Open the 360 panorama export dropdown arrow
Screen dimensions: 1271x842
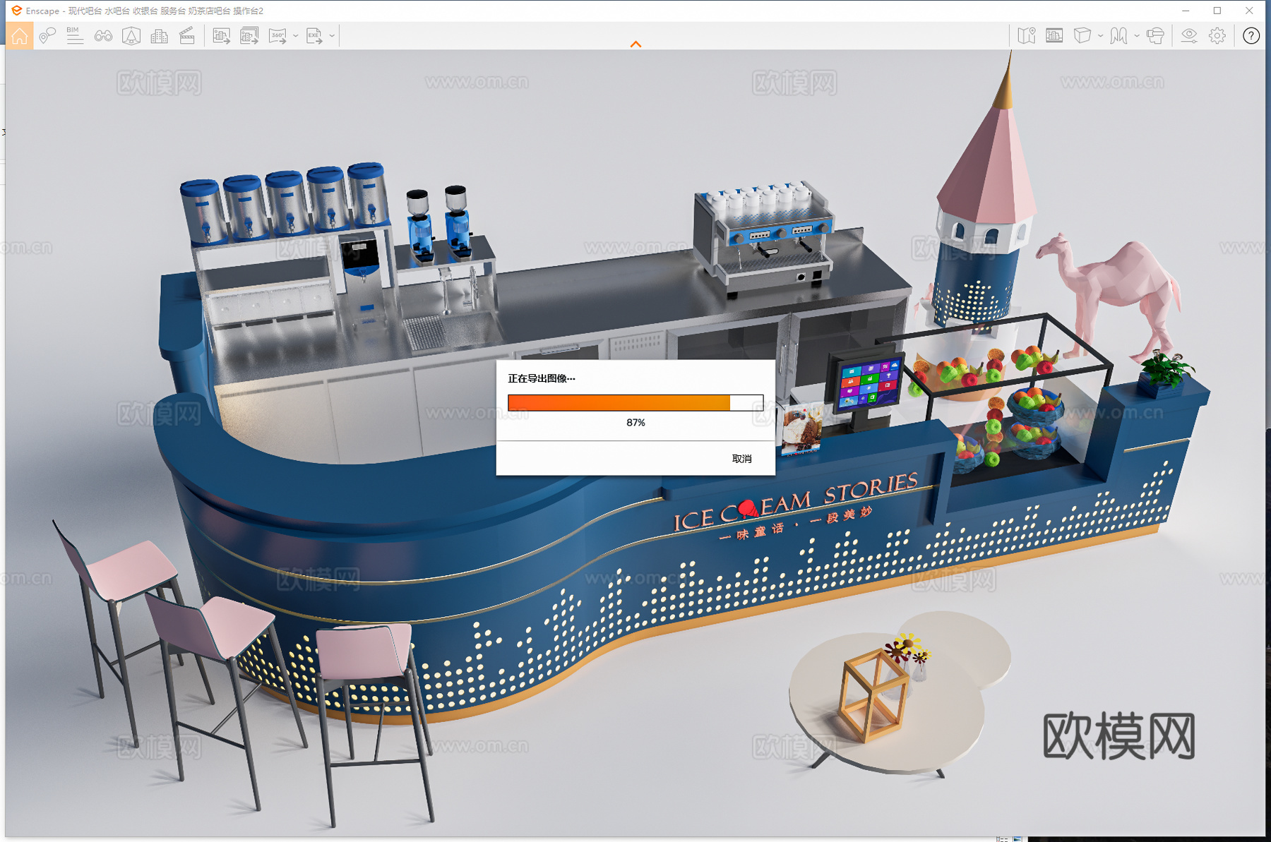coord(295,35)
